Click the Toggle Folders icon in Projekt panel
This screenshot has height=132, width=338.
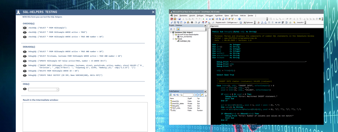(x=178, y=29)
